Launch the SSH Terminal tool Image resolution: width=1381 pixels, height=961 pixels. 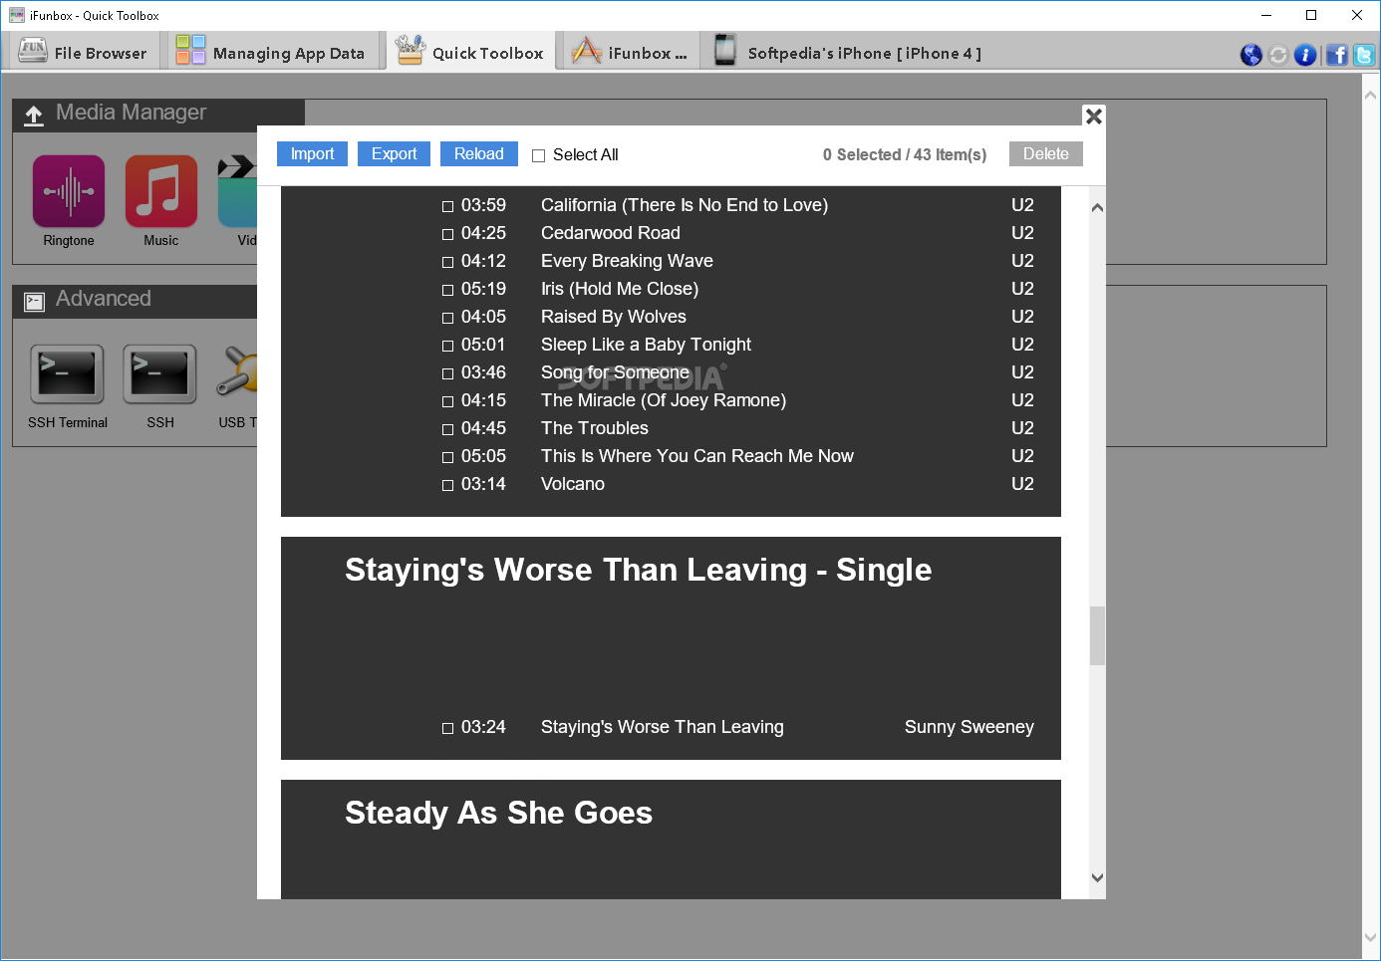tap(67, 374)
